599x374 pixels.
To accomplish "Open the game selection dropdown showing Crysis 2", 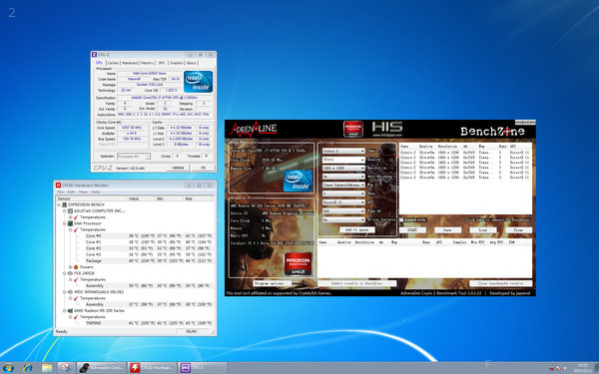I will (x=343, y=152).
